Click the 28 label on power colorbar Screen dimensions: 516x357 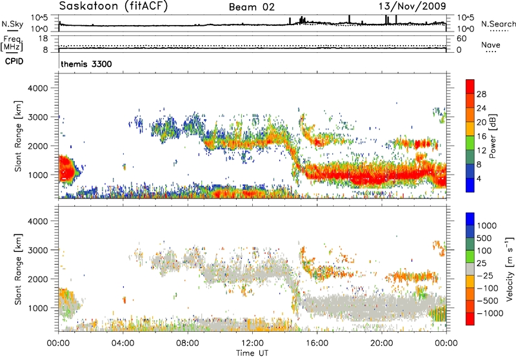point(481,94)
